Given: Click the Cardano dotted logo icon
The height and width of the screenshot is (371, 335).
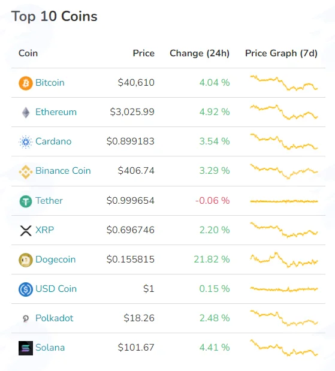Looking at the screenshot, I should 26,141.
